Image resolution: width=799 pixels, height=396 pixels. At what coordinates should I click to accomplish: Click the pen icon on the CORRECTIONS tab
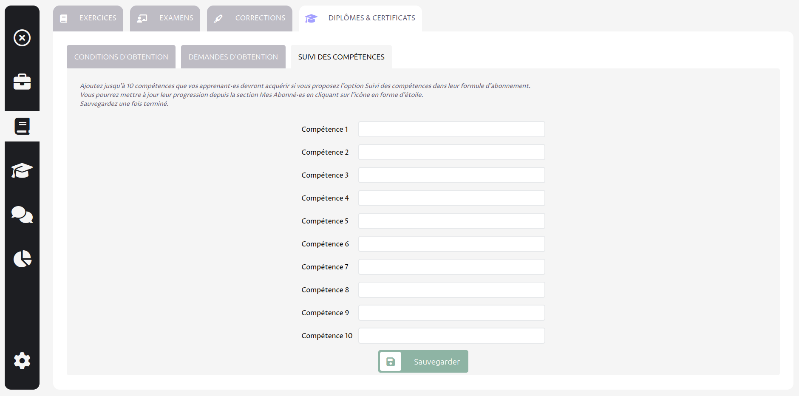(219, 18)
